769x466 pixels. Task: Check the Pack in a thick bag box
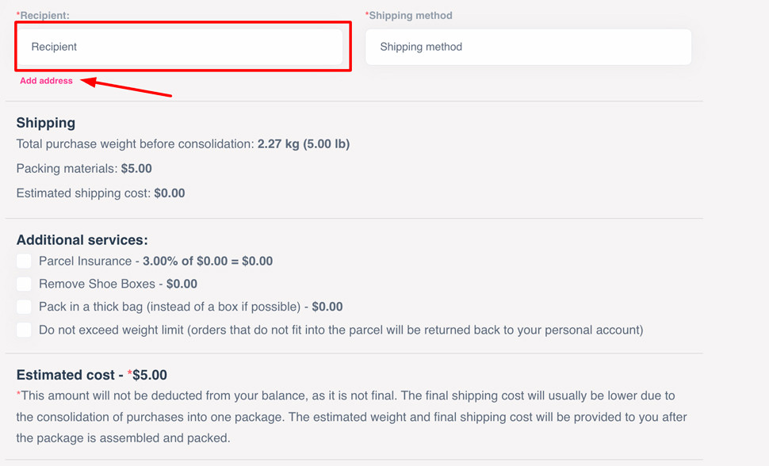click(24, 307)
